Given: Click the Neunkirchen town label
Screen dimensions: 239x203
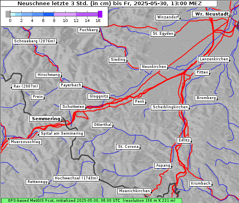Looking at the screenshot, I should (154, 67).
